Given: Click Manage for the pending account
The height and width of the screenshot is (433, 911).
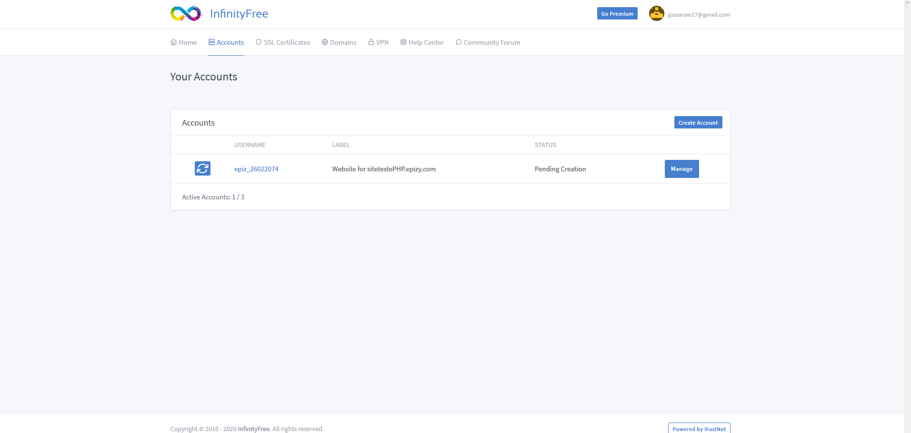Looking at the screenshot, I should point(681,168).
